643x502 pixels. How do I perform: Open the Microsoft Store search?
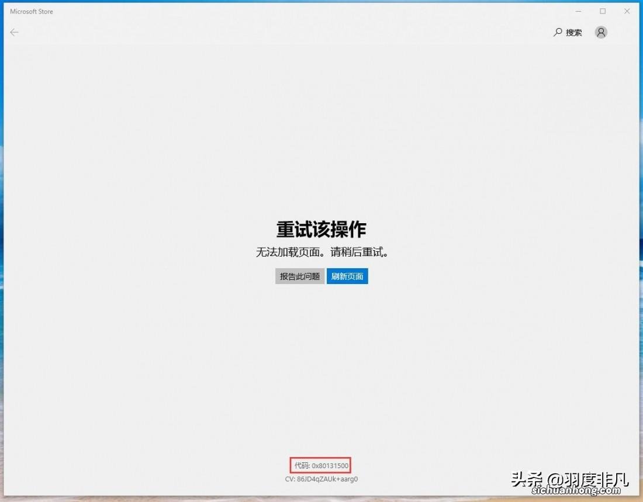tap(567, 32)
